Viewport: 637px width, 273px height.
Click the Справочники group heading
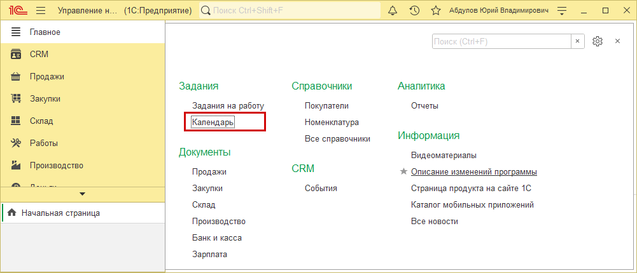pos(322,86)
